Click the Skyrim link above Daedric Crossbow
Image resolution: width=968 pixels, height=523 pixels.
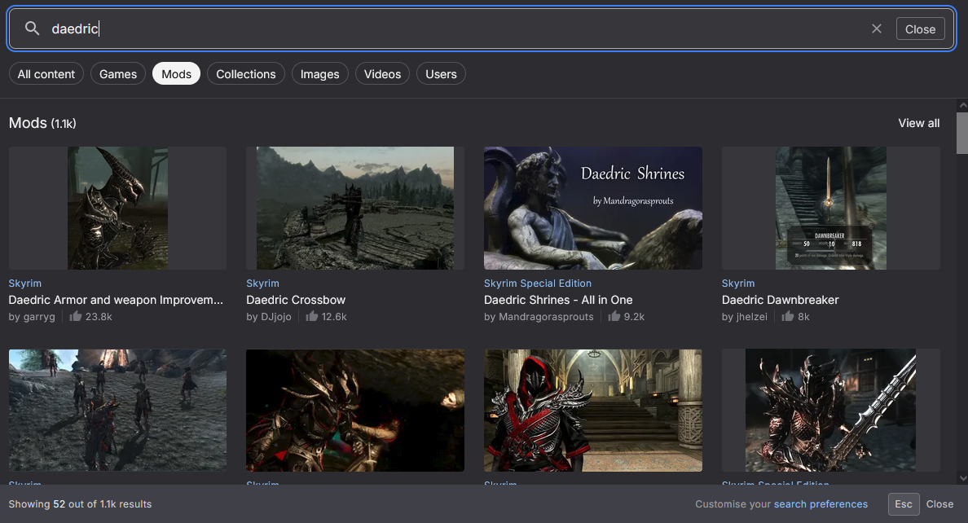point(263,283)
